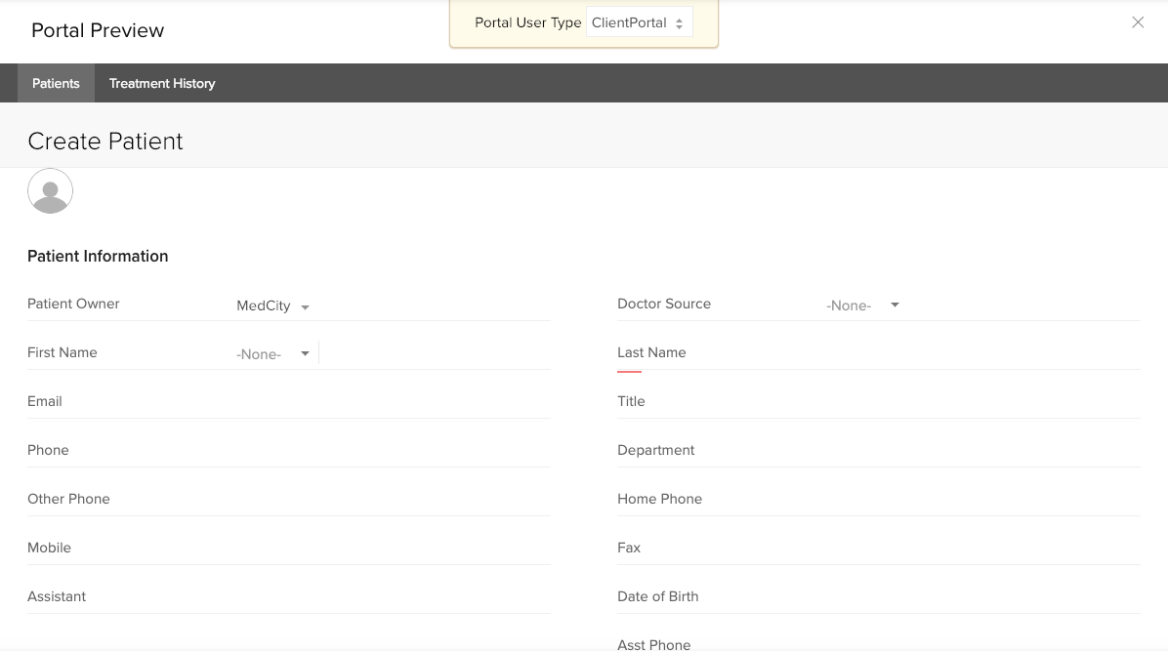Open the First Name salutation dropdown

[273, 354]
